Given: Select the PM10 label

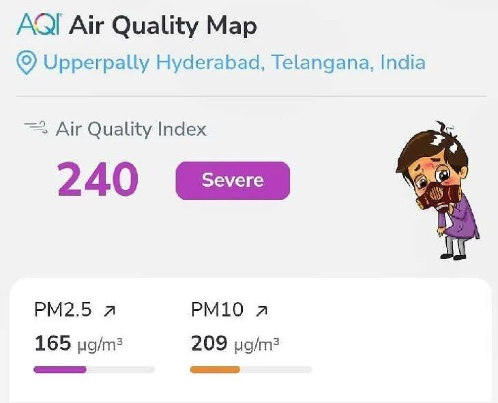Looking at the screenshot, I should [x=217, y=310].
